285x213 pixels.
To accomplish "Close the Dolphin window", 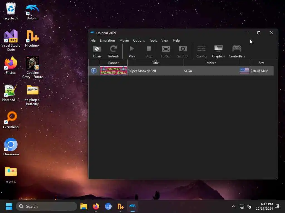I will [x=272, y=33].
